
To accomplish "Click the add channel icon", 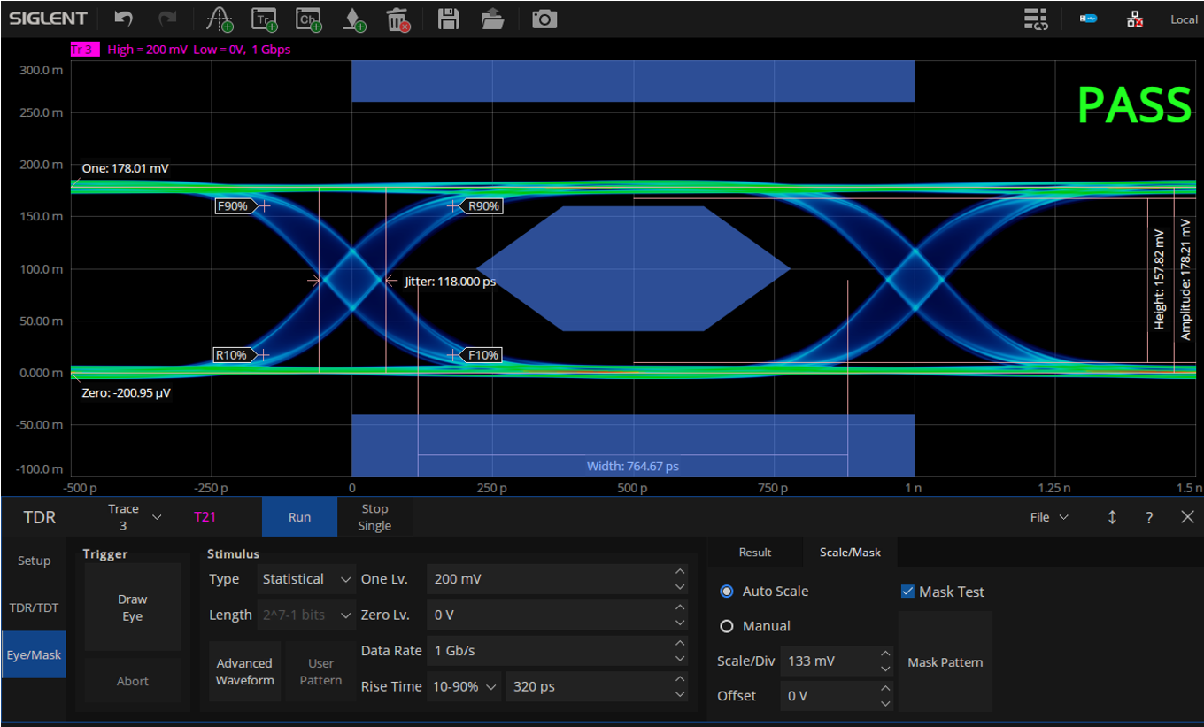I will [308, 19].
